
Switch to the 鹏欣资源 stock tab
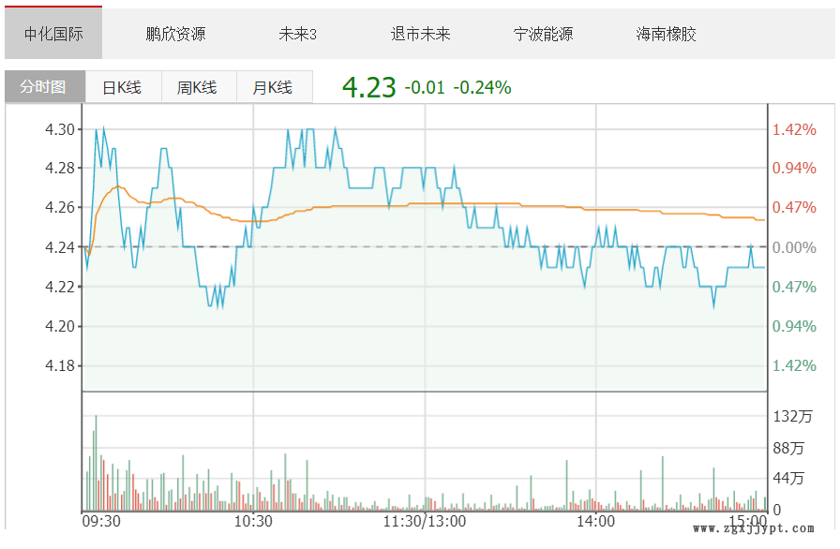click(175, 35)
